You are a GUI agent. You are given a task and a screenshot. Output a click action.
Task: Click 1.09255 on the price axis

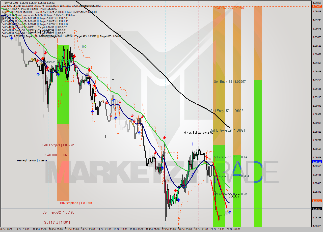click(317, 80)
